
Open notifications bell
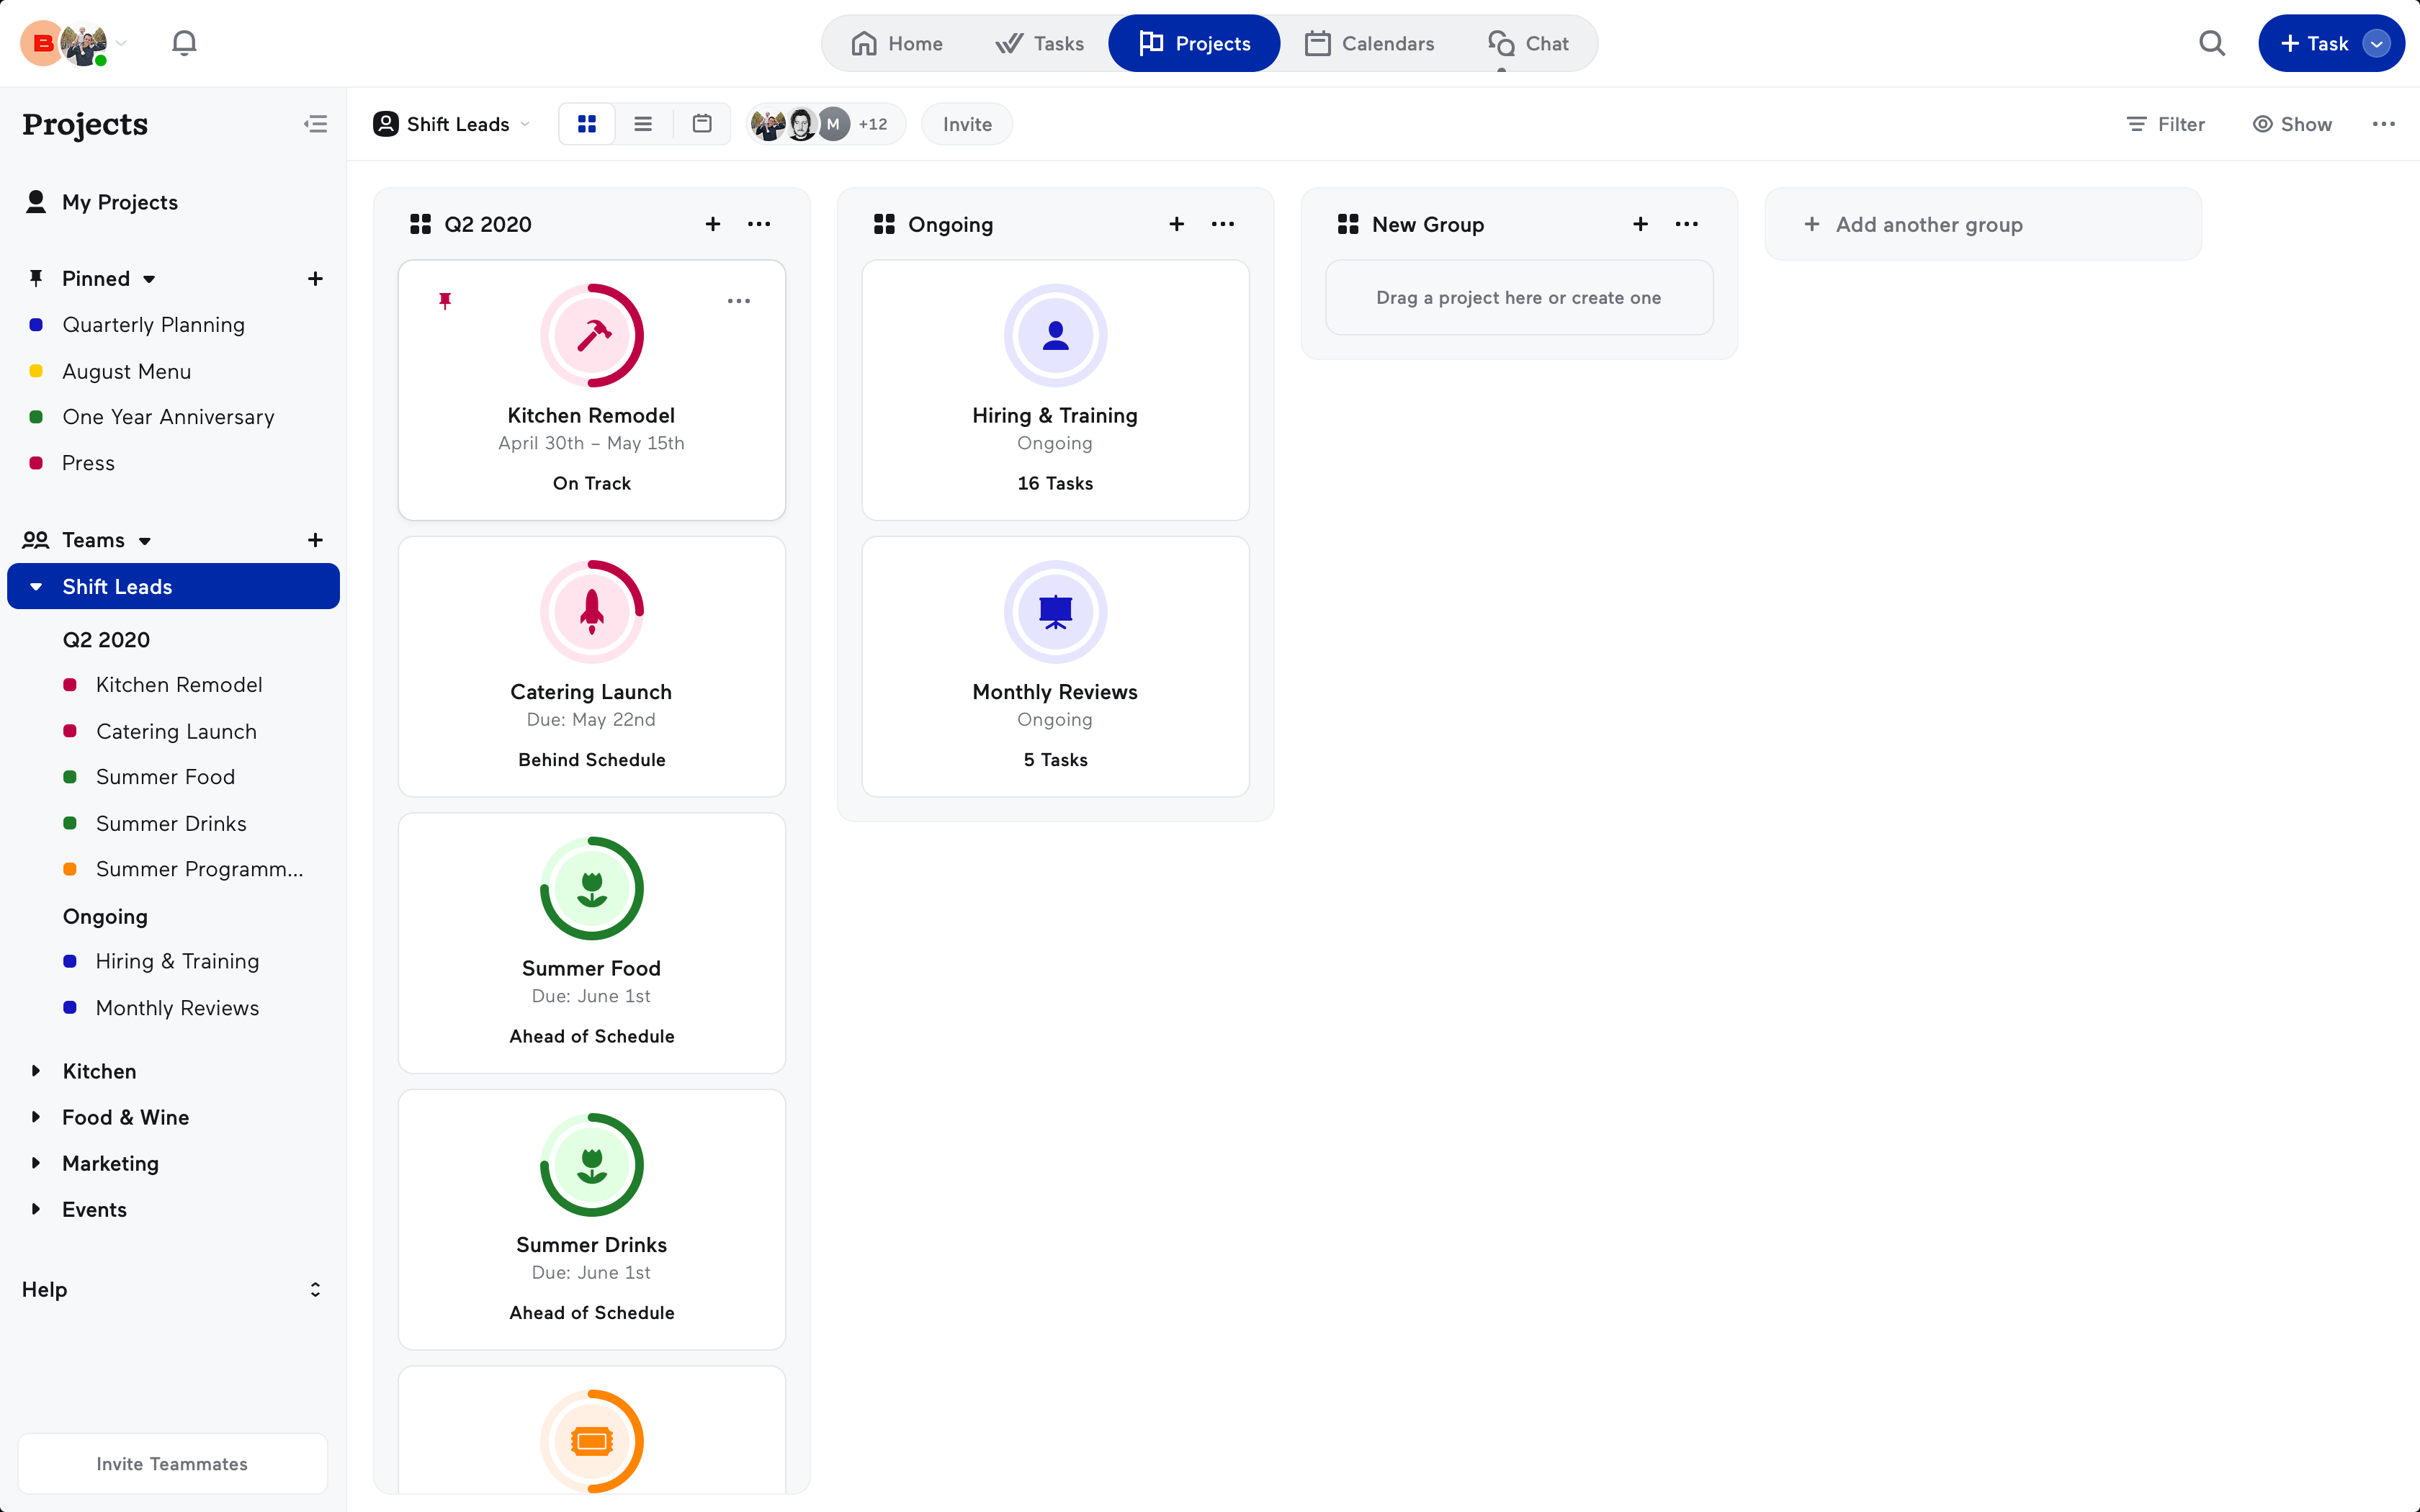184,43
